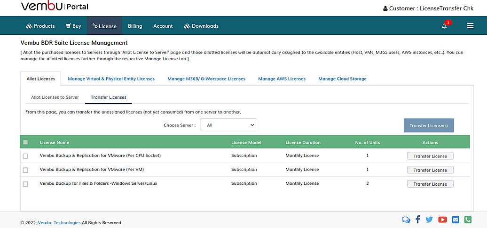Open the Account menu
Viewport: 487px width, 228px height.
163,26
